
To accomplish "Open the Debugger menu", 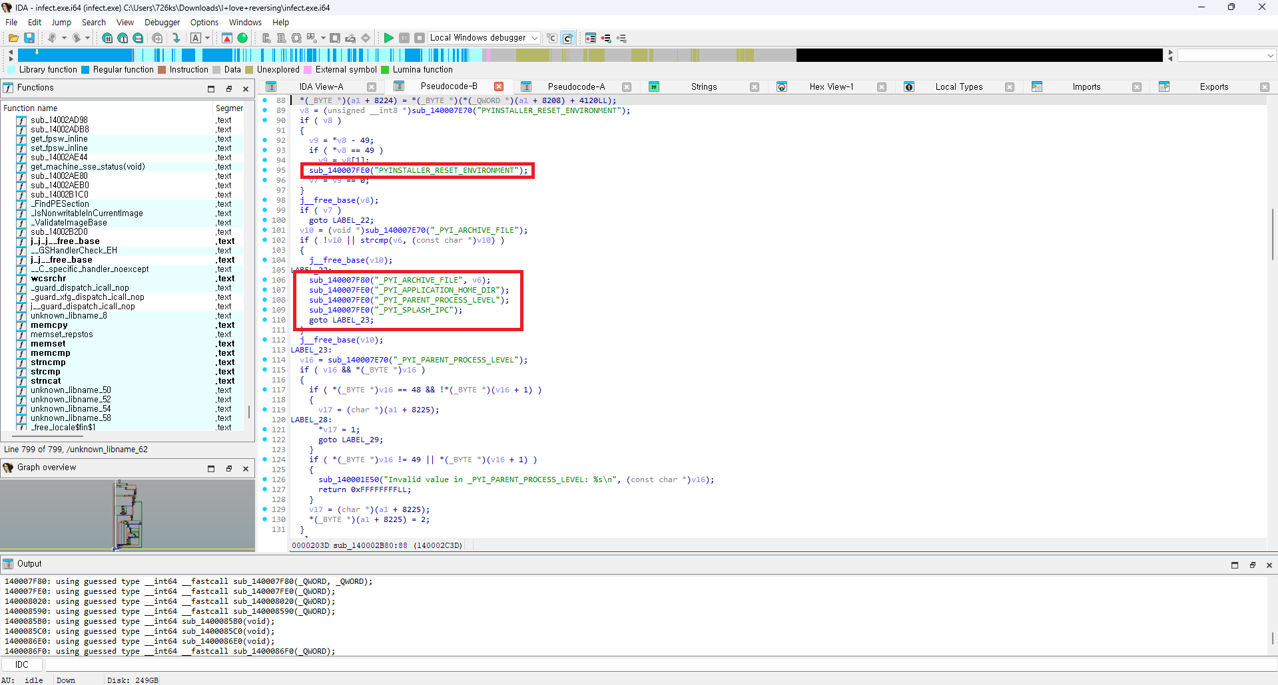I will point(162,22).
